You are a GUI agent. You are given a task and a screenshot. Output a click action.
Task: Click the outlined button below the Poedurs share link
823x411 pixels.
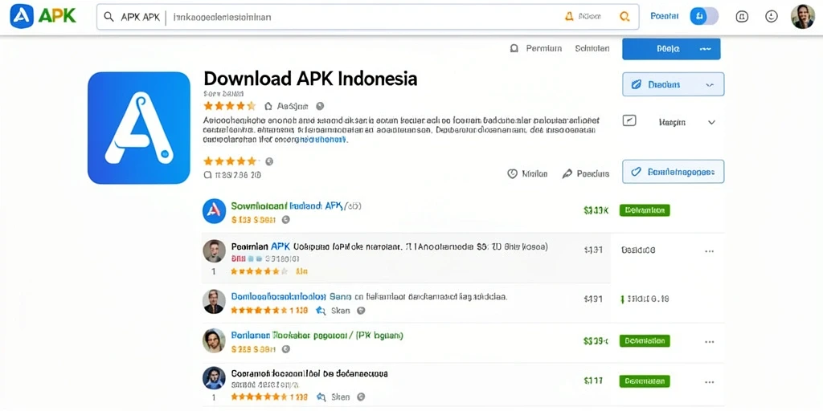click(x=673, y=172)
